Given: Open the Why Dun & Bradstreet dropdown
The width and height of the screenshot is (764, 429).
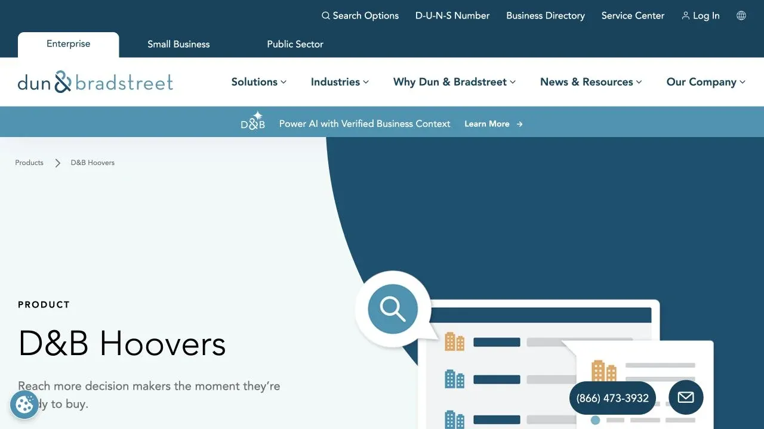Looking at the screenshot, I should tap(455, 82).
